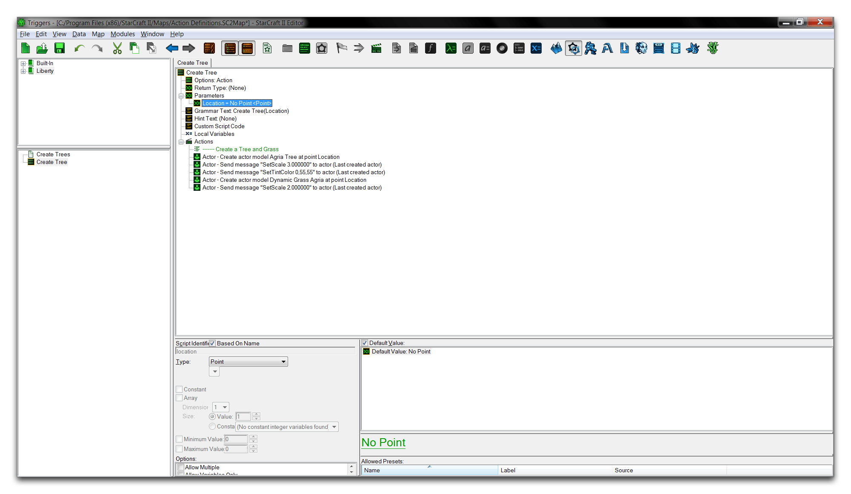Click the blue Back arrow icon
The width and height of the screenshot is (851, 494).
pos(172,49)
